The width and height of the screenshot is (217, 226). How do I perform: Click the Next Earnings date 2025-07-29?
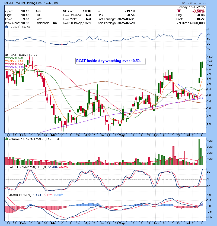126,23
